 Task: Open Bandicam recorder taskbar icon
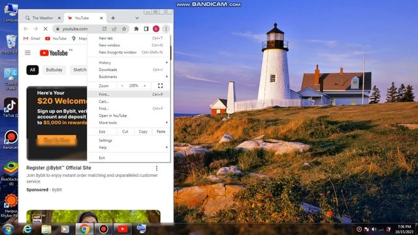103,229
